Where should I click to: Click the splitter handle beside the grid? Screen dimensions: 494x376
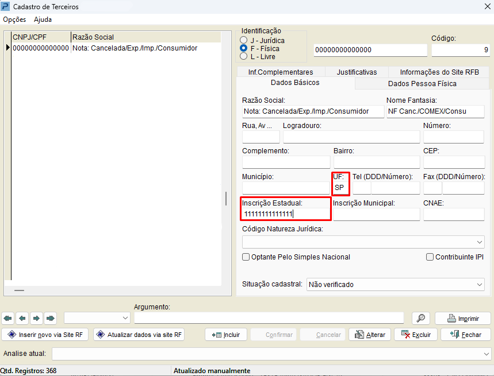[x=226, y=199]
